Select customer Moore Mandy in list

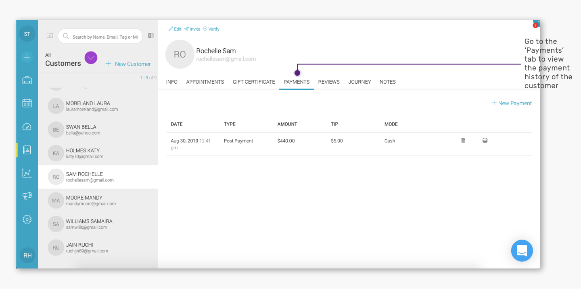(98, 200)
